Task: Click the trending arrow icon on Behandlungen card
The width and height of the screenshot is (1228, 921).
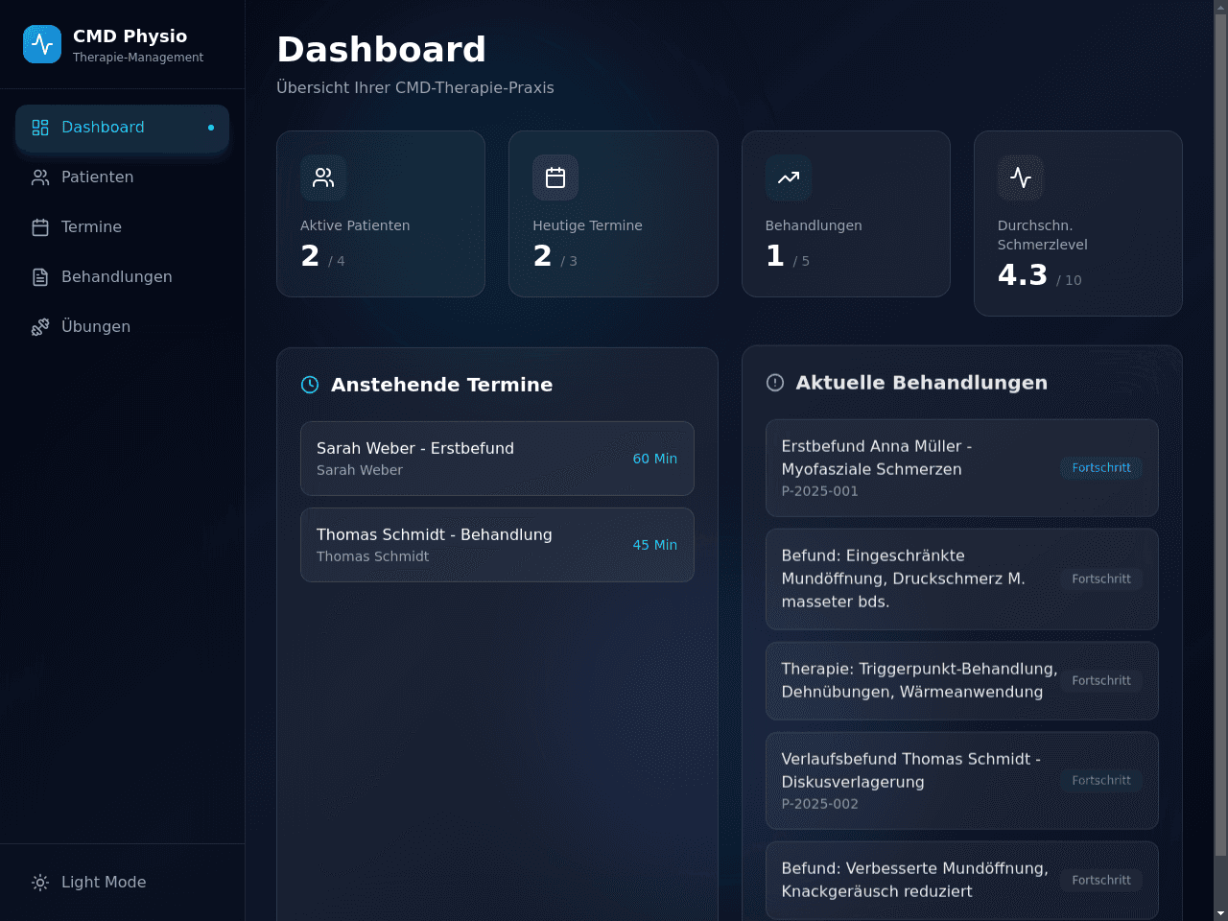Action: click(x=789, y=177)
